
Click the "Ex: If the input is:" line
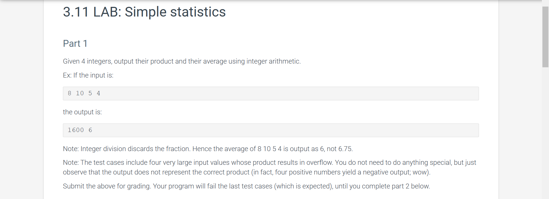[88, 75]
